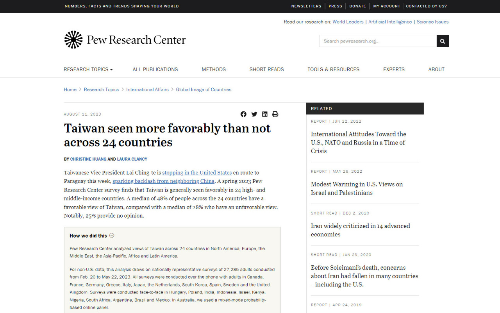500x313 pixels.
Task: Click 'Contacted by us?' link
Action: [426, 6]
